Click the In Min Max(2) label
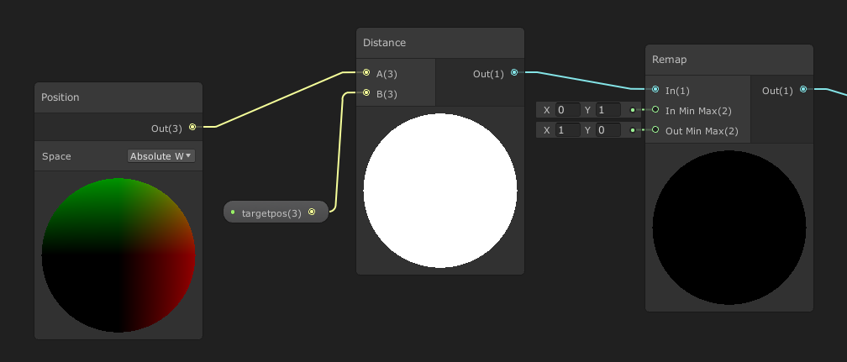 [x=698, y=111]
